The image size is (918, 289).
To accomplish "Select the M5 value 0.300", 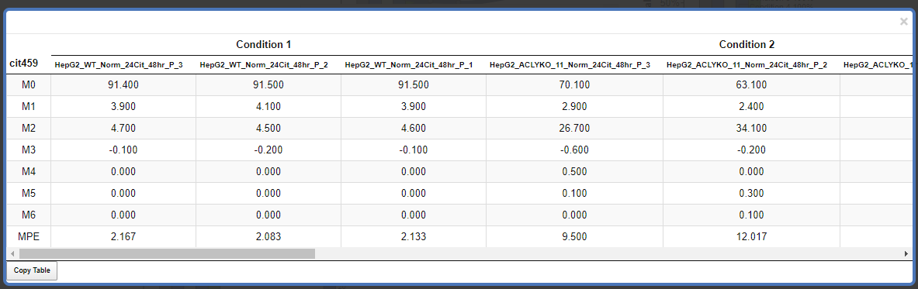I will (751, 193).
